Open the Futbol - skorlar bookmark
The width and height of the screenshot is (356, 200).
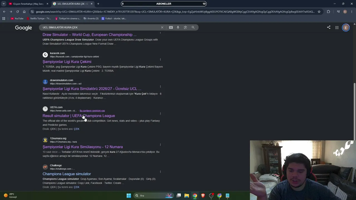[114, 19]
